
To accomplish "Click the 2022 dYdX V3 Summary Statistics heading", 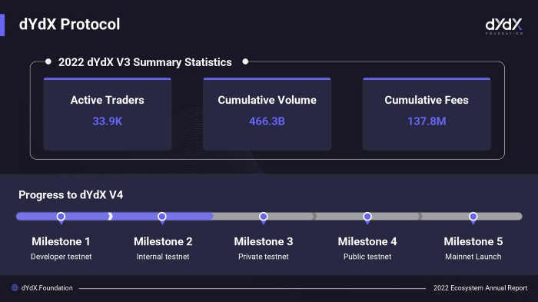I will tap(145, 62).
